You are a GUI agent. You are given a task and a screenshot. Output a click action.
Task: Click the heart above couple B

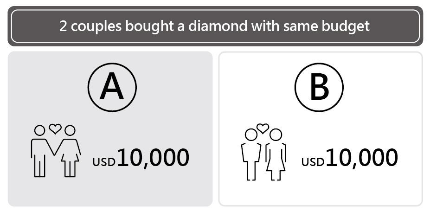pos(263,128)
